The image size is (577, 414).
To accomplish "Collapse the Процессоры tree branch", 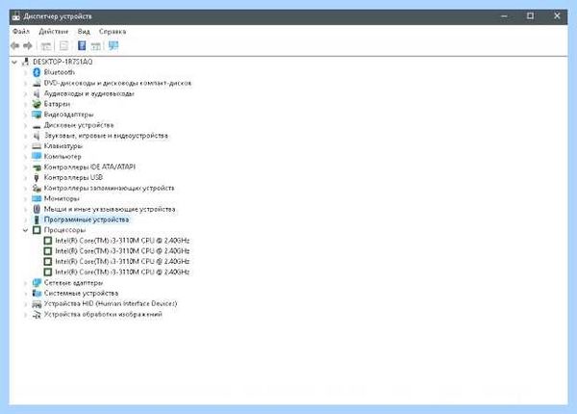I will tap(25, 230).
